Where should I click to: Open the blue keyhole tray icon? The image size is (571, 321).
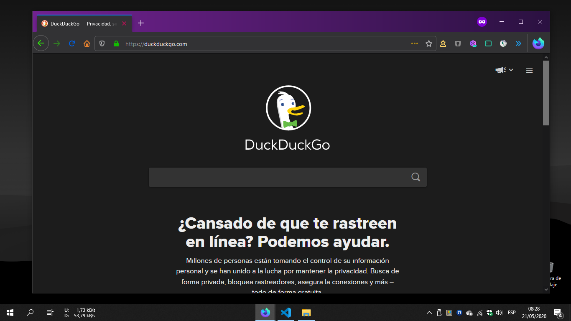[x=459, y=313]
